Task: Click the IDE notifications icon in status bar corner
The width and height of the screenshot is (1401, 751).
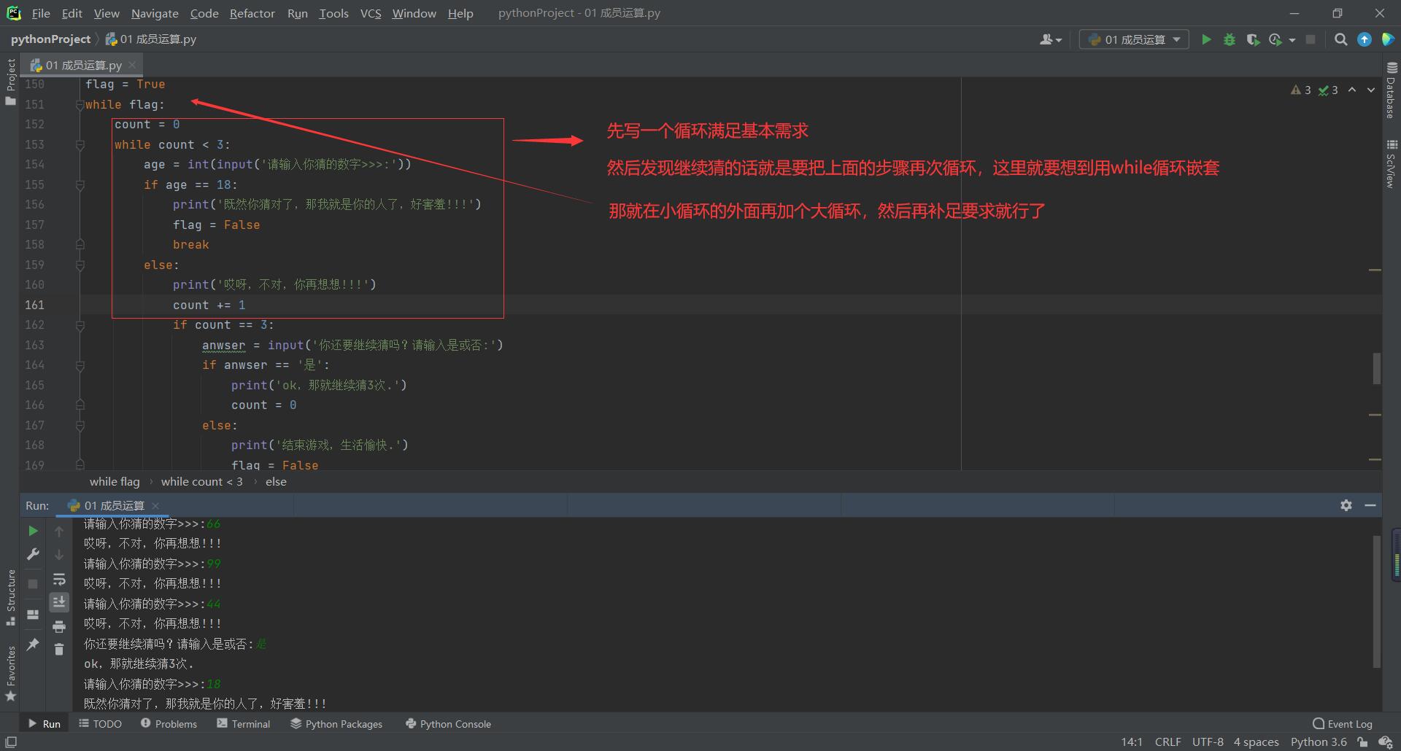Action: pyautogui.click(x=1386, y=742)
